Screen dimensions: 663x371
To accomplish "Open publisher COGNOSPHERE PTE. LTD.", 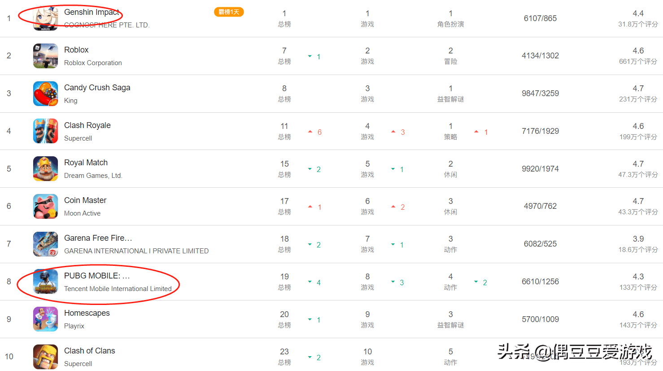I will tap(107, 25).
